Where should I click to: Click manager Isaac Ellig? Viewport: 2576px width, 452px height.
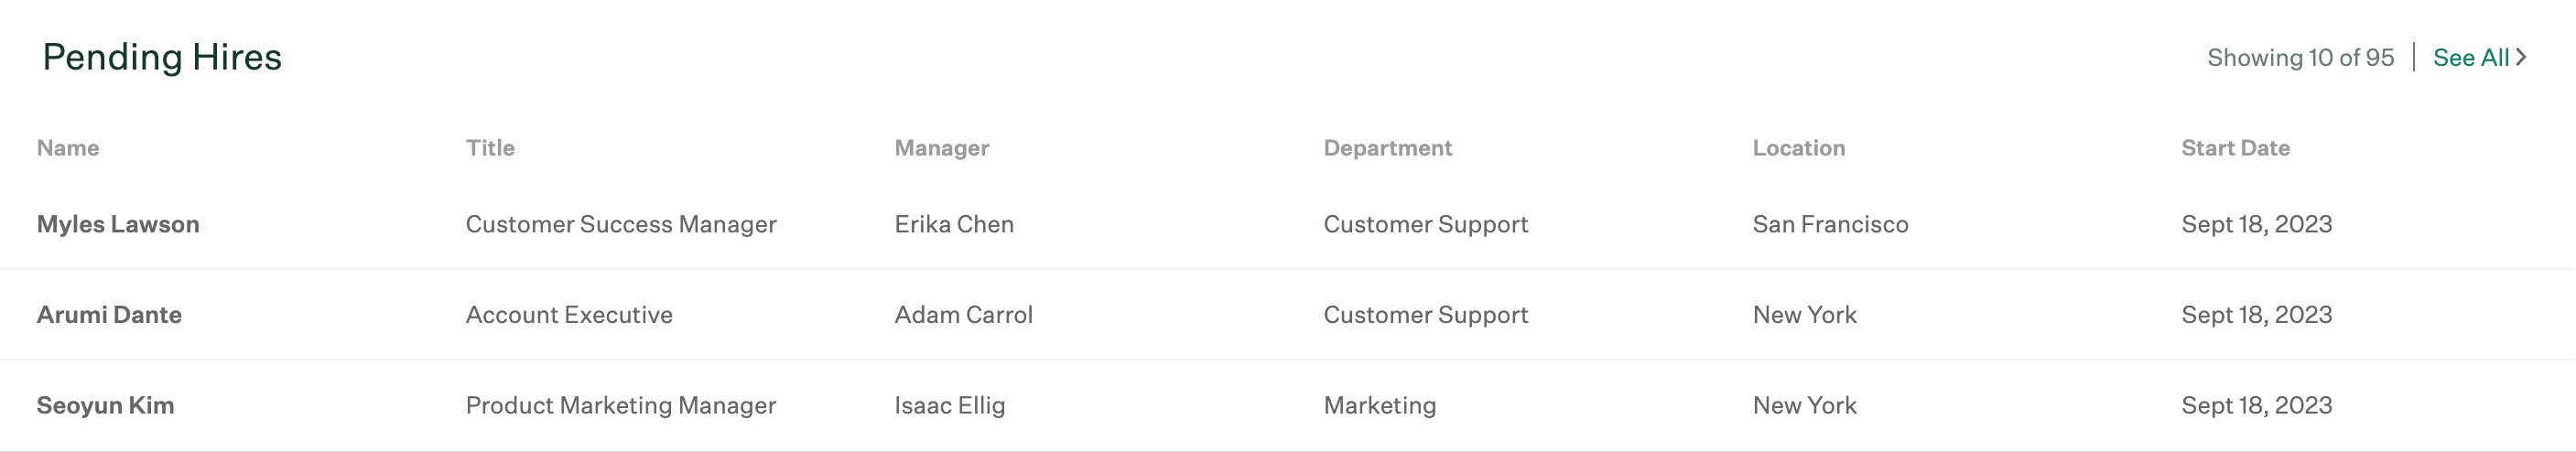(x=950, y=405)
